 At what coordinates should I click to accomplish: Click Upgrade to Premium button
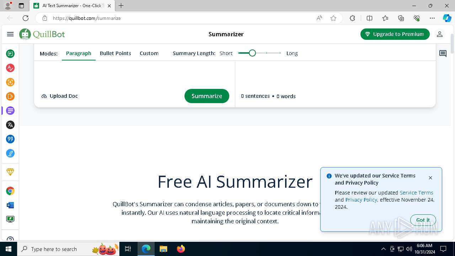point(395,34)
